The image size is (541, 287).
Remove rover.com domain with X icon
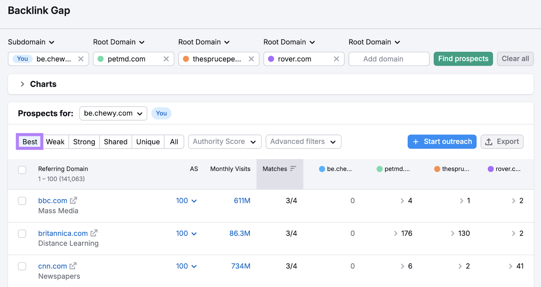tap(336, 59)
